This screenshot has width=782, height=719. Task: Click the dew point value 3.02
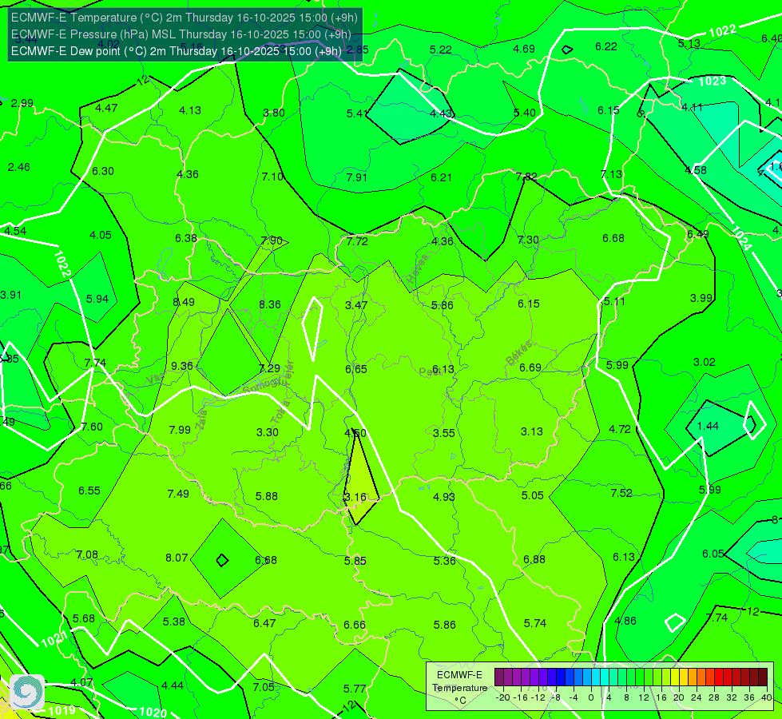click(705, 362)
